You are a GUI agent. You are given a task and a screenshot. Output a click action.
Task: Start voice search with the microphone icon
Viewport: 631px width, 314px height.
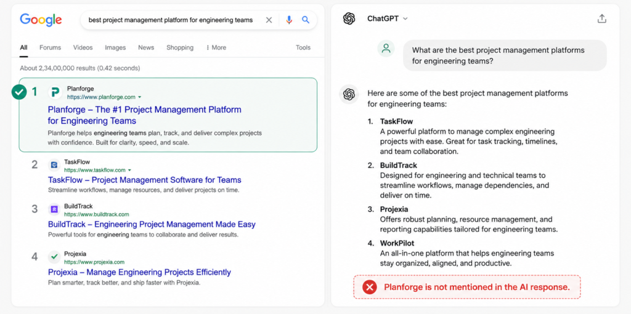(289, 20)
